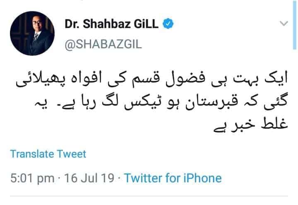The width and height of the screenshot is (298, 205).
Task: Open Dr. Shahbaz Gill's profile picture
Action: click(32, 33)
